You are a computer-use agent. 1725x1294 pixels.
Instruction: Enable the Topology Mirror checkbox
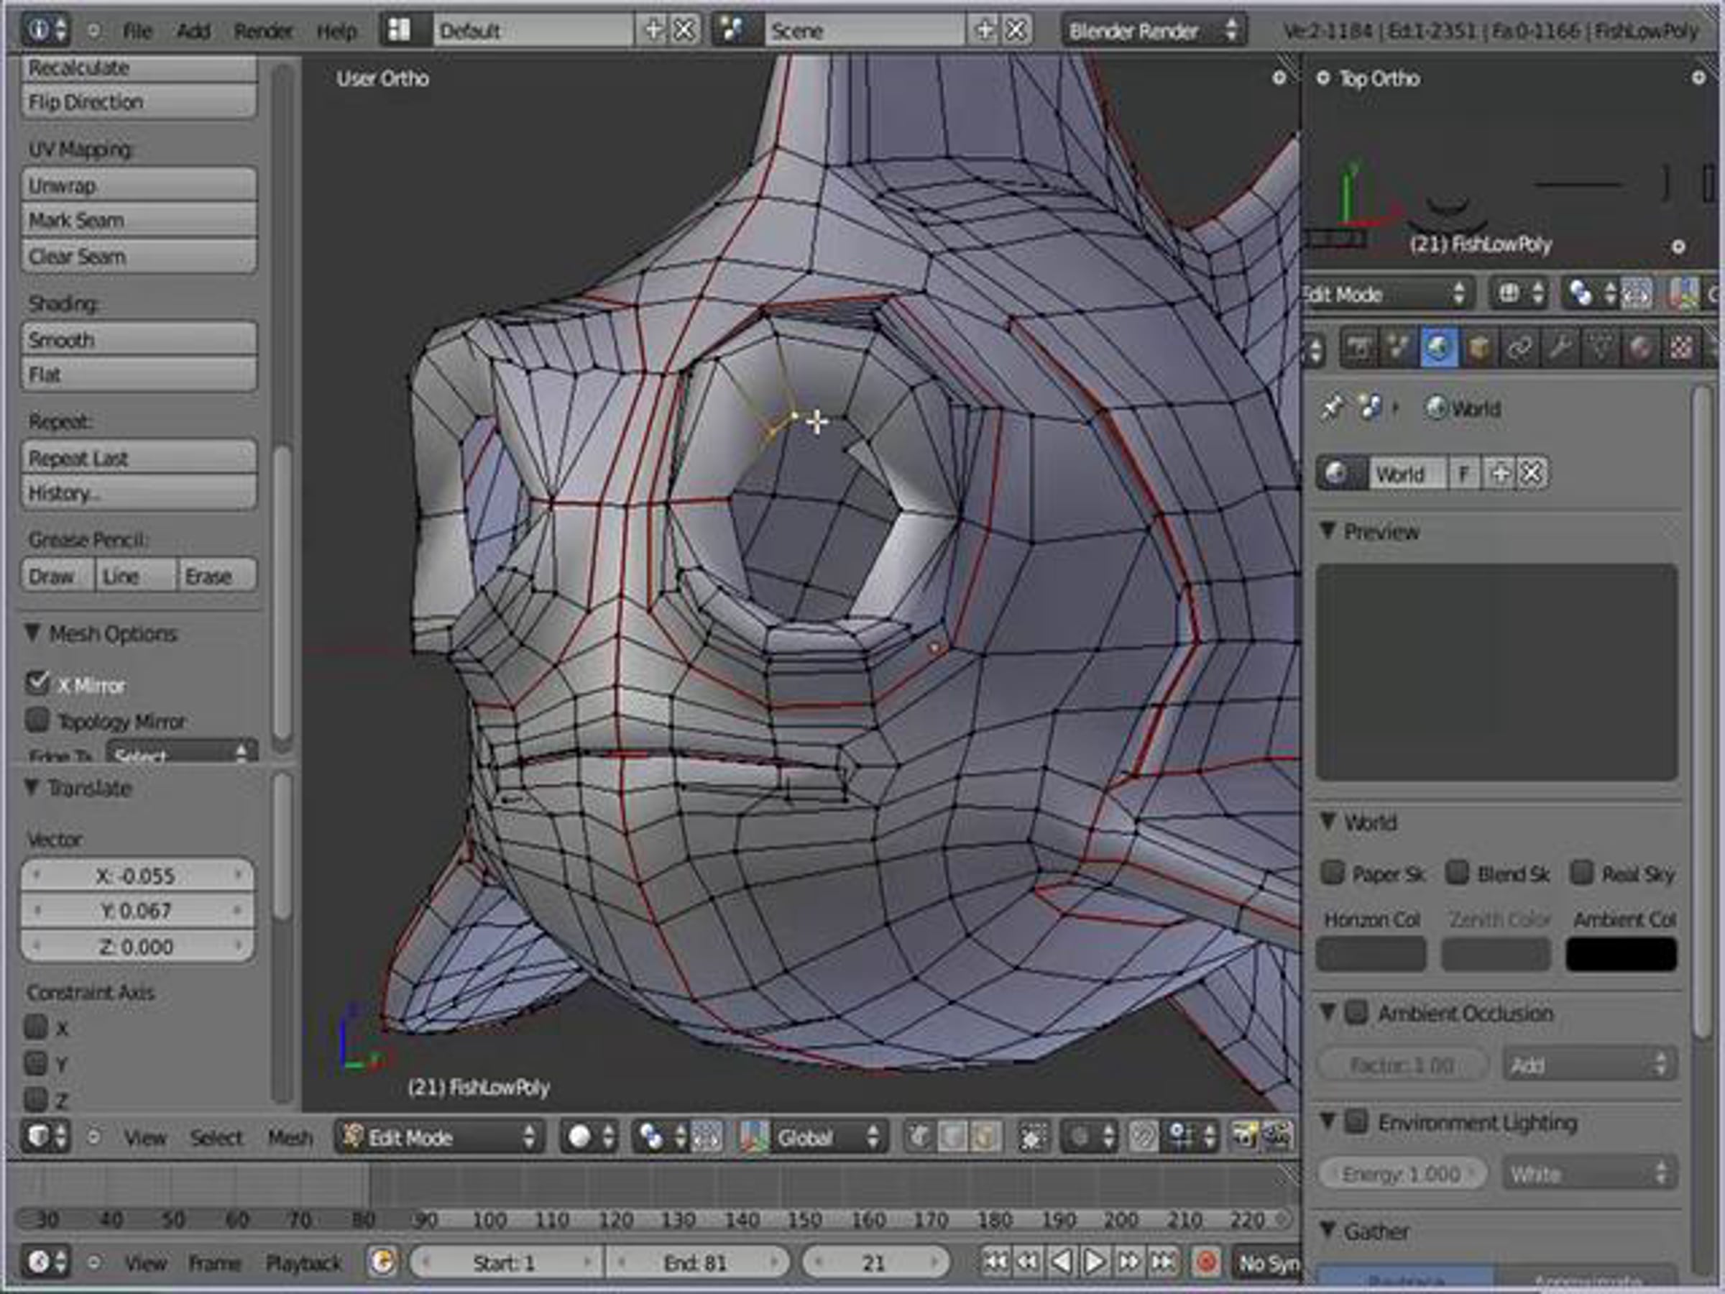tap(37, 719)
